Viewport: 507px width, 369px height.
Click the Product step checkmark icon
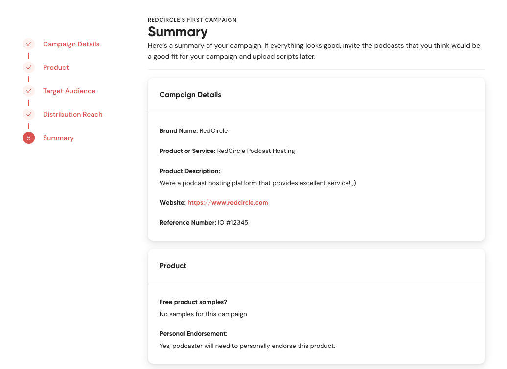click(x=29, y=67)
